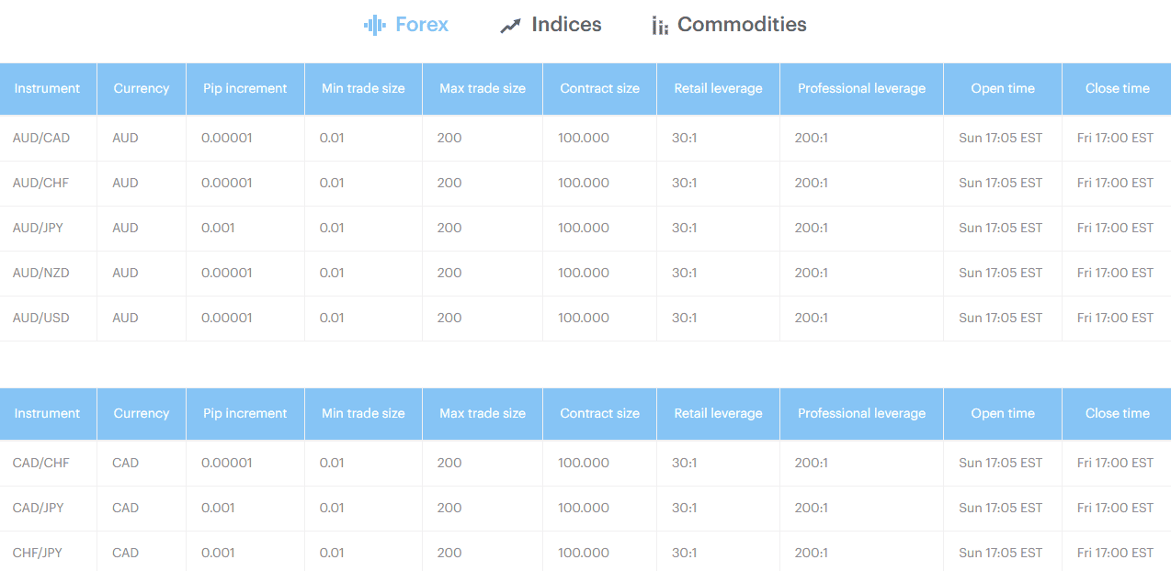Switch to the Commodities tab

[741, 24]
